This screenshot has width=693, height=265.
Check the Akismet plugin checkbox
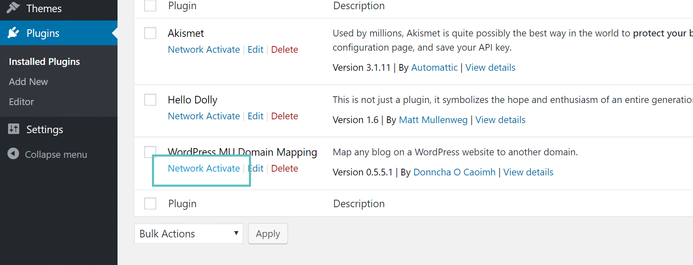pyautogui.click(x=150, y=33)
